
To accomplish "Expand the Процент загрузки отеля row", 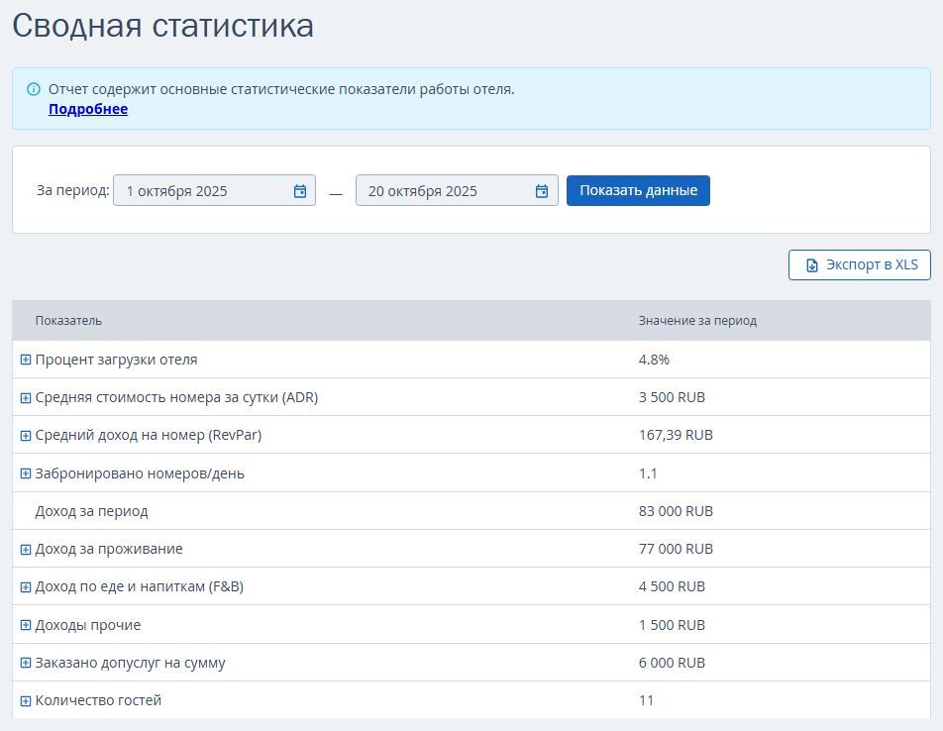I will point(26,360).
